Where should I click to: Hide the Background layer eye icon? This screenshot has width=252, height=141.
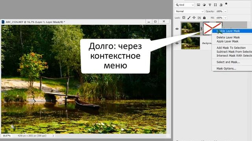click(177, 43)
